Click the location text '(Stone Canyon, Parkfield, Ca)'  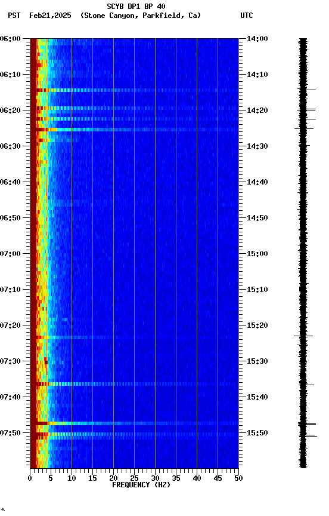click(141, 16)
